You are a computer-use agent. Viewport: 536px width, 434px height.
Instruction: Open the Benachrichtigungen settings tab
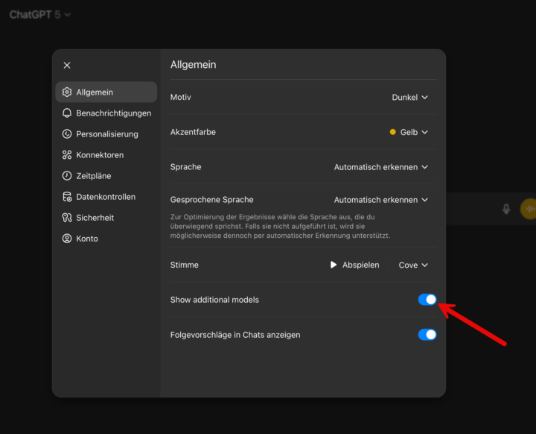pos(106,113)
